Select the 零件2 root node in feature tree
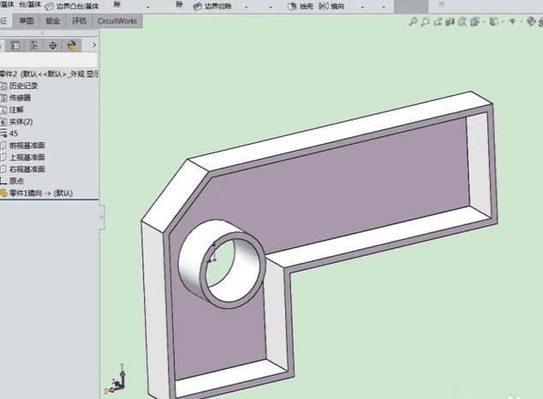The image size is (543, 399). [x=49, y=74]
